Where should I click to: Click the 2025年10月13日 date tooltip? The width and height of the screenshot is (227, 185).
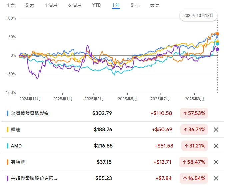(198, 16)
